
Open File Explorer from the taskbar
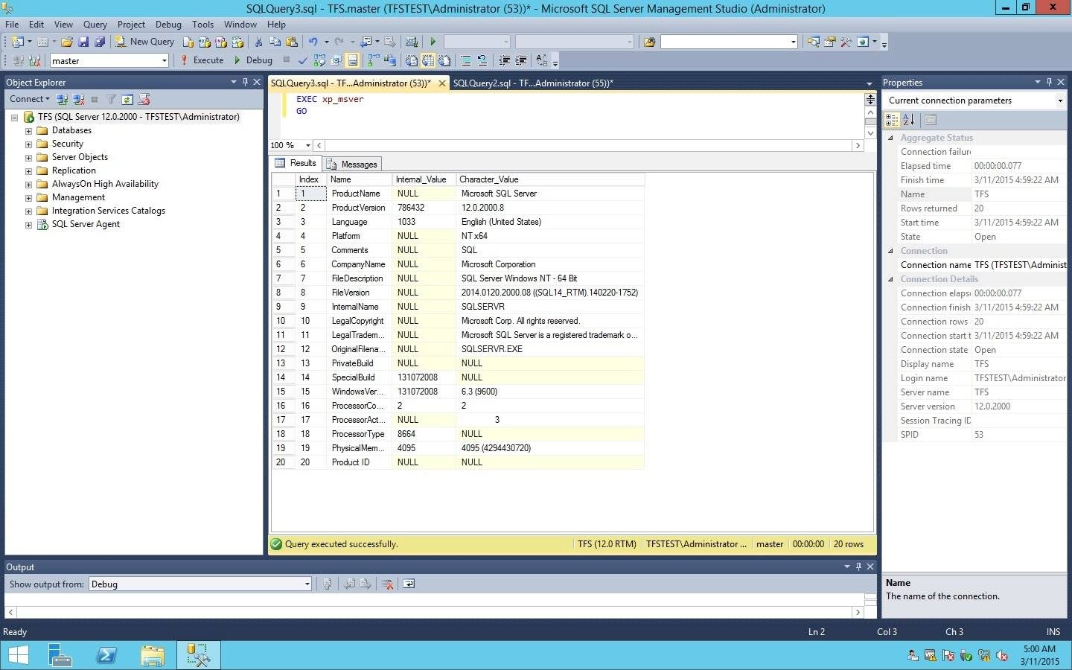tap(152, 655)
